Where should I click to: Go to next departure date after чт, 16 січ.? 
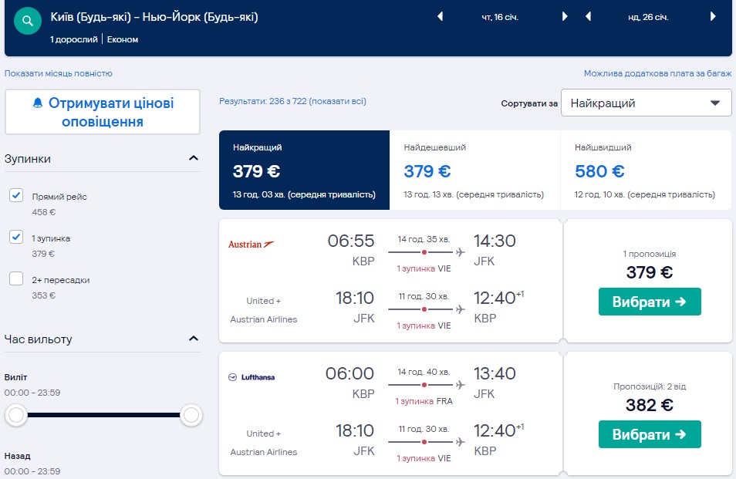point(565,16)
